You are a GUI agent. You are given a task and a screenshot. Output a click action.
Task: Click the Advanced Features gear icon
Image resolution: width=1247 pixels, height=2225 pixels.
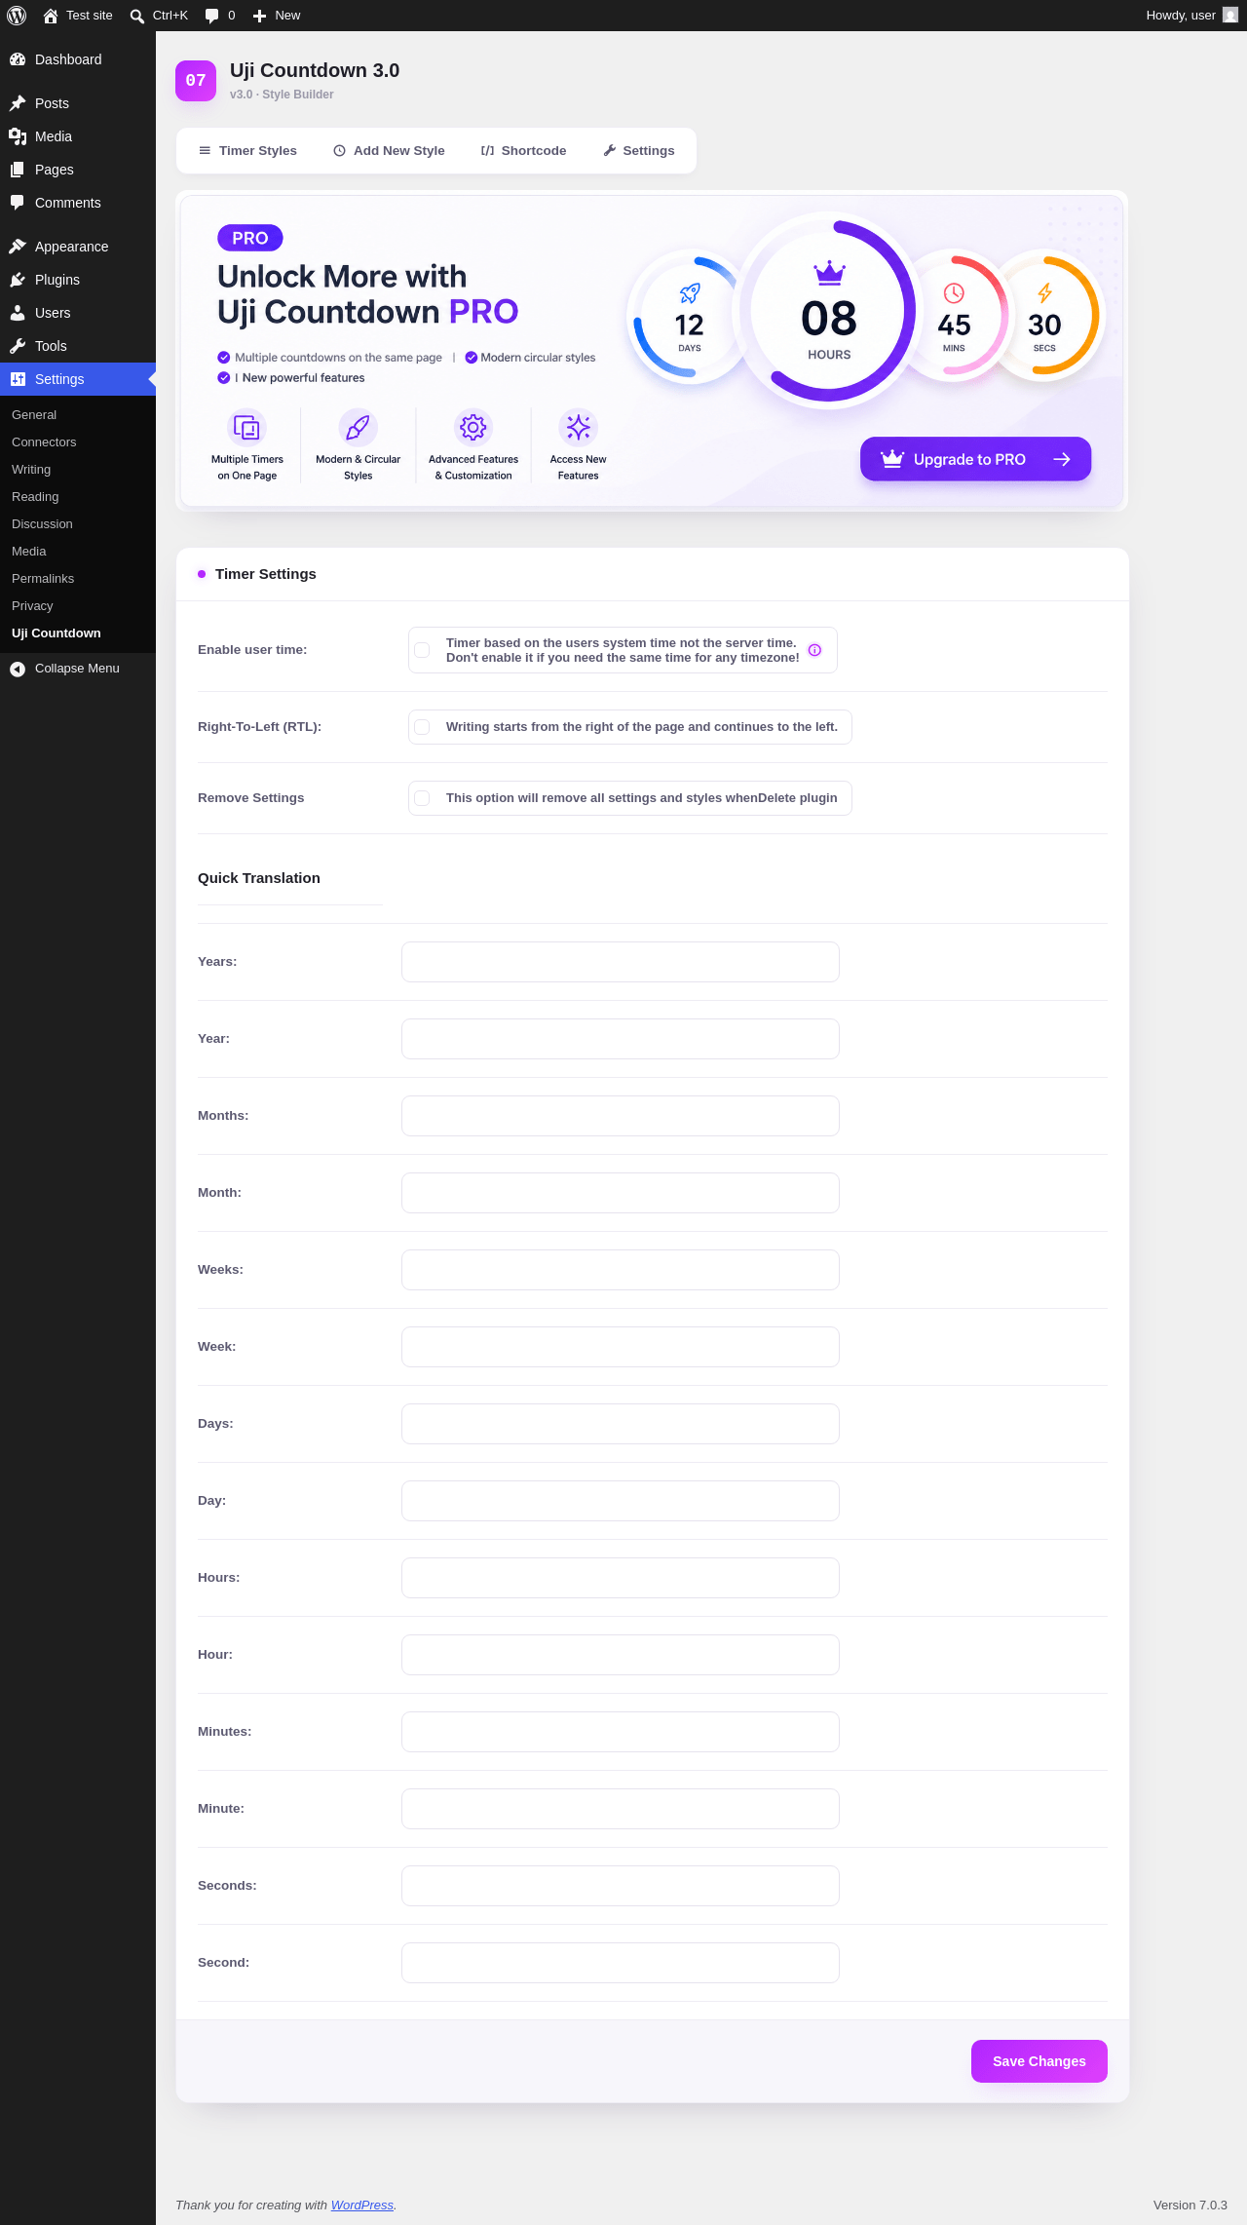point(473,427)
